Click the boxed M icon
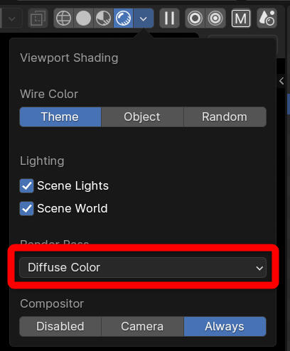The width and height of the screenshot is (290, 351). click(x=241, y=18)
